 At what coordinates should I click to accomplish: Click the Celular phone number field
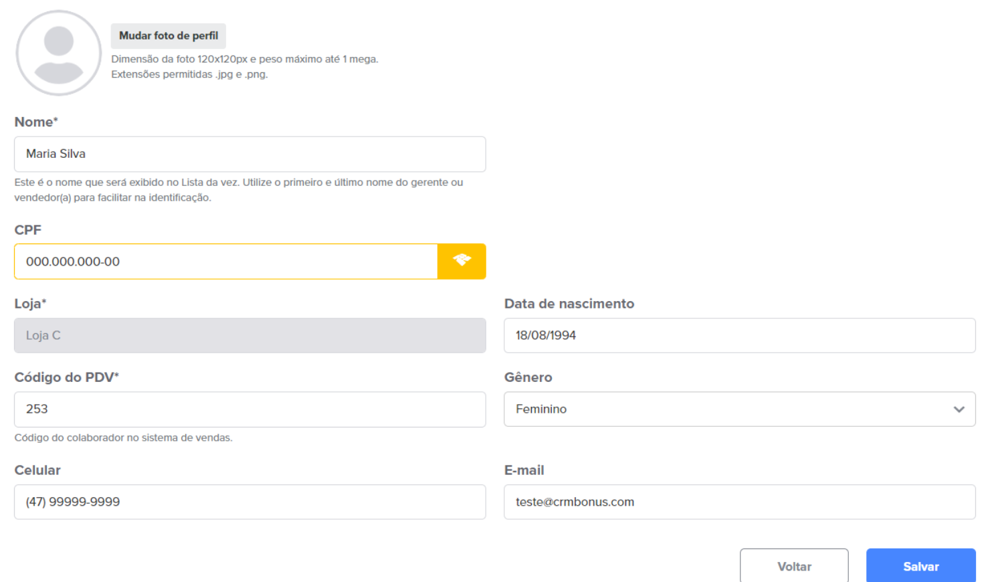point(250,502)
